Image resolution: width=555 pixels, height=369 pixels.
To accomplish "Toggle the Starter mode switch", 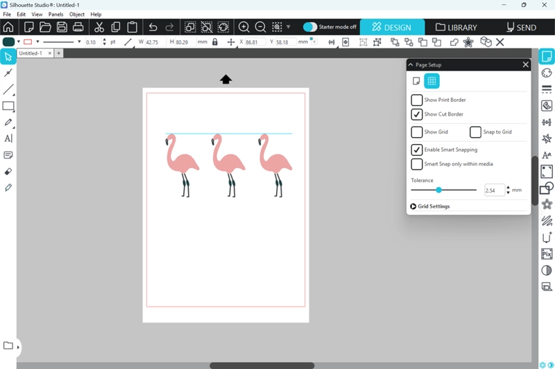I will click(x=310, y=27).
